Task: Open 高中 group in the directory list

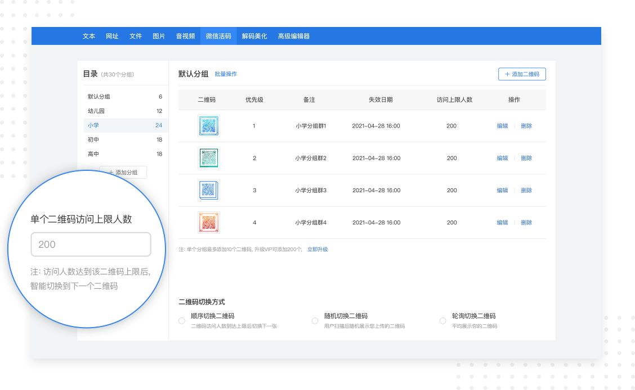Action: pos(93,154)
